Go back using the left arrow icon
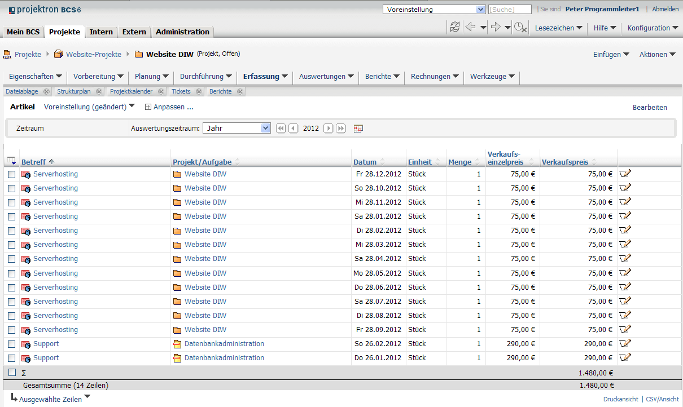 click(470, 27)
